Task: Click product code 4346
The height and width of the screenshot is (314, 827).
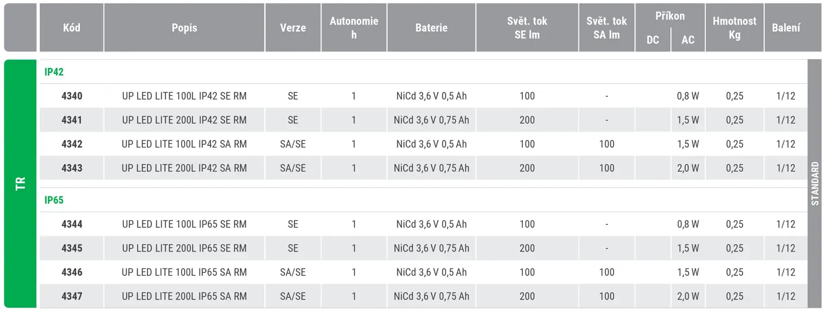Action: click(72, 272)
